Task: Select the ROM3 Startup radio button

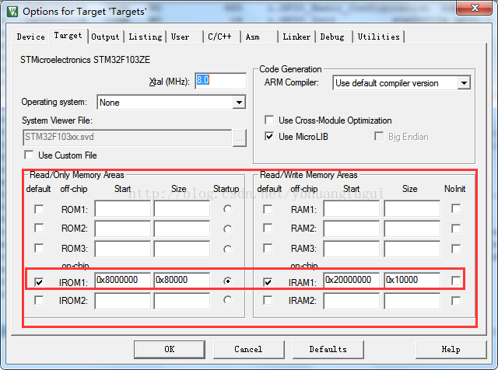Action: click(x=227, y=249)
